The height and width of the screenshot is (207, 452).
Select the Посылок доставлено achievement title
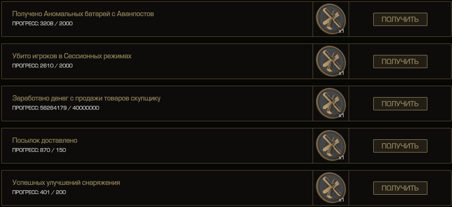(45, 140)
